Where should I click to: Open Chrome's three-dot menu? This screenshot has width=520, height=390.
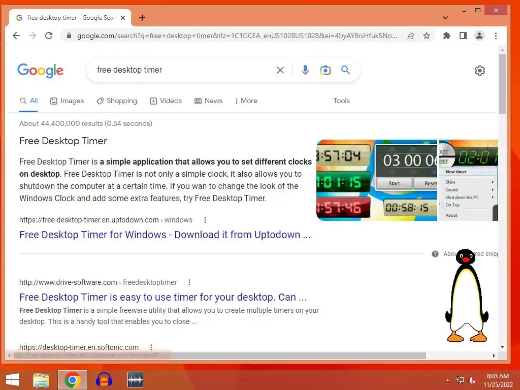click(x=496, y=36)
